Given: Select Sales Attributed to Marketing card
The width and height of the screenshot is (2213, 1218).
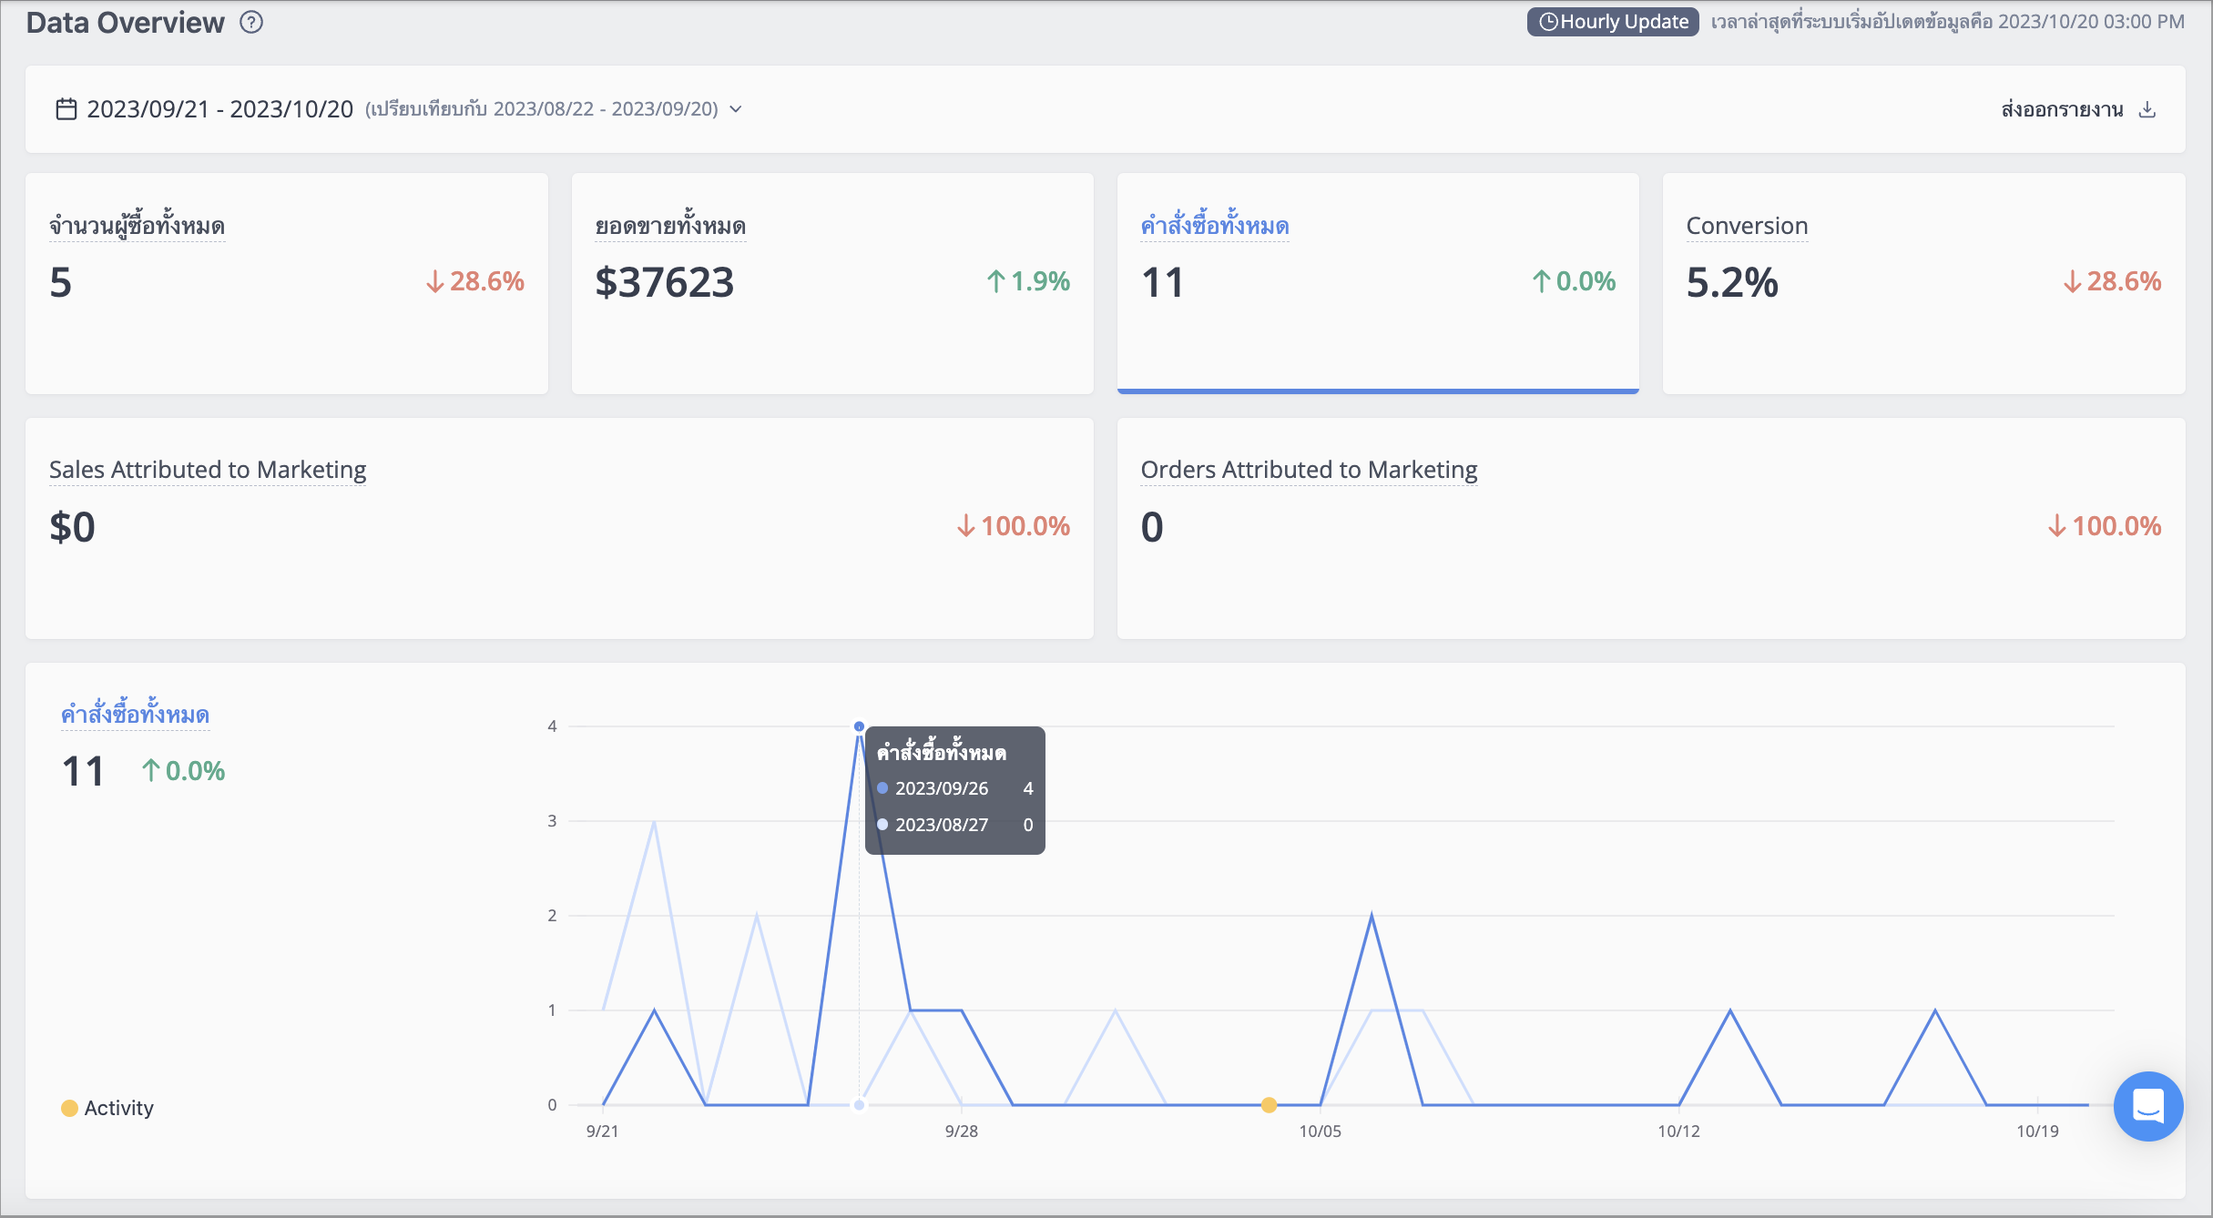Looking at the screenshot, I should pyautogui.click(x=559, y=528).
